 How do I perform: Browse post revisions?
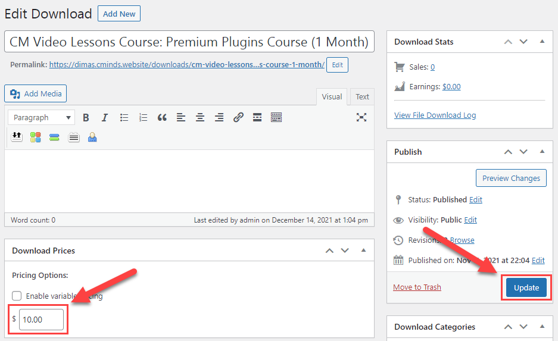pos(462,240)
